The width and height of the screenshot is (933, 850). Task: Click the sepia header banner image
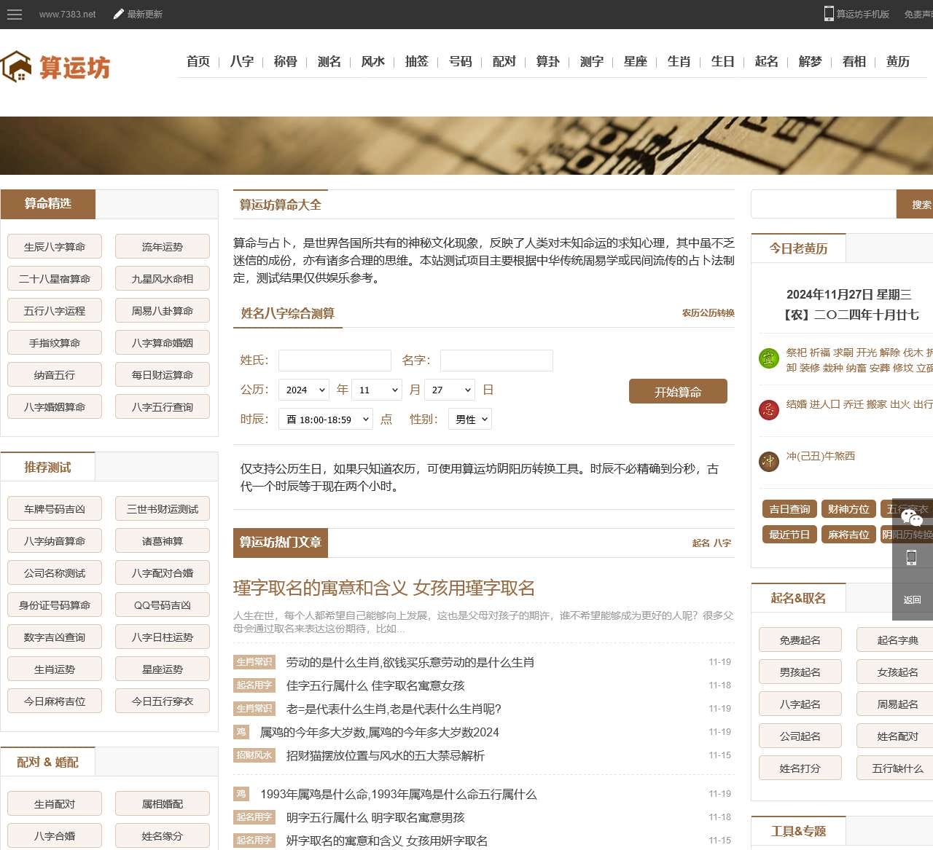click(466, 146)
